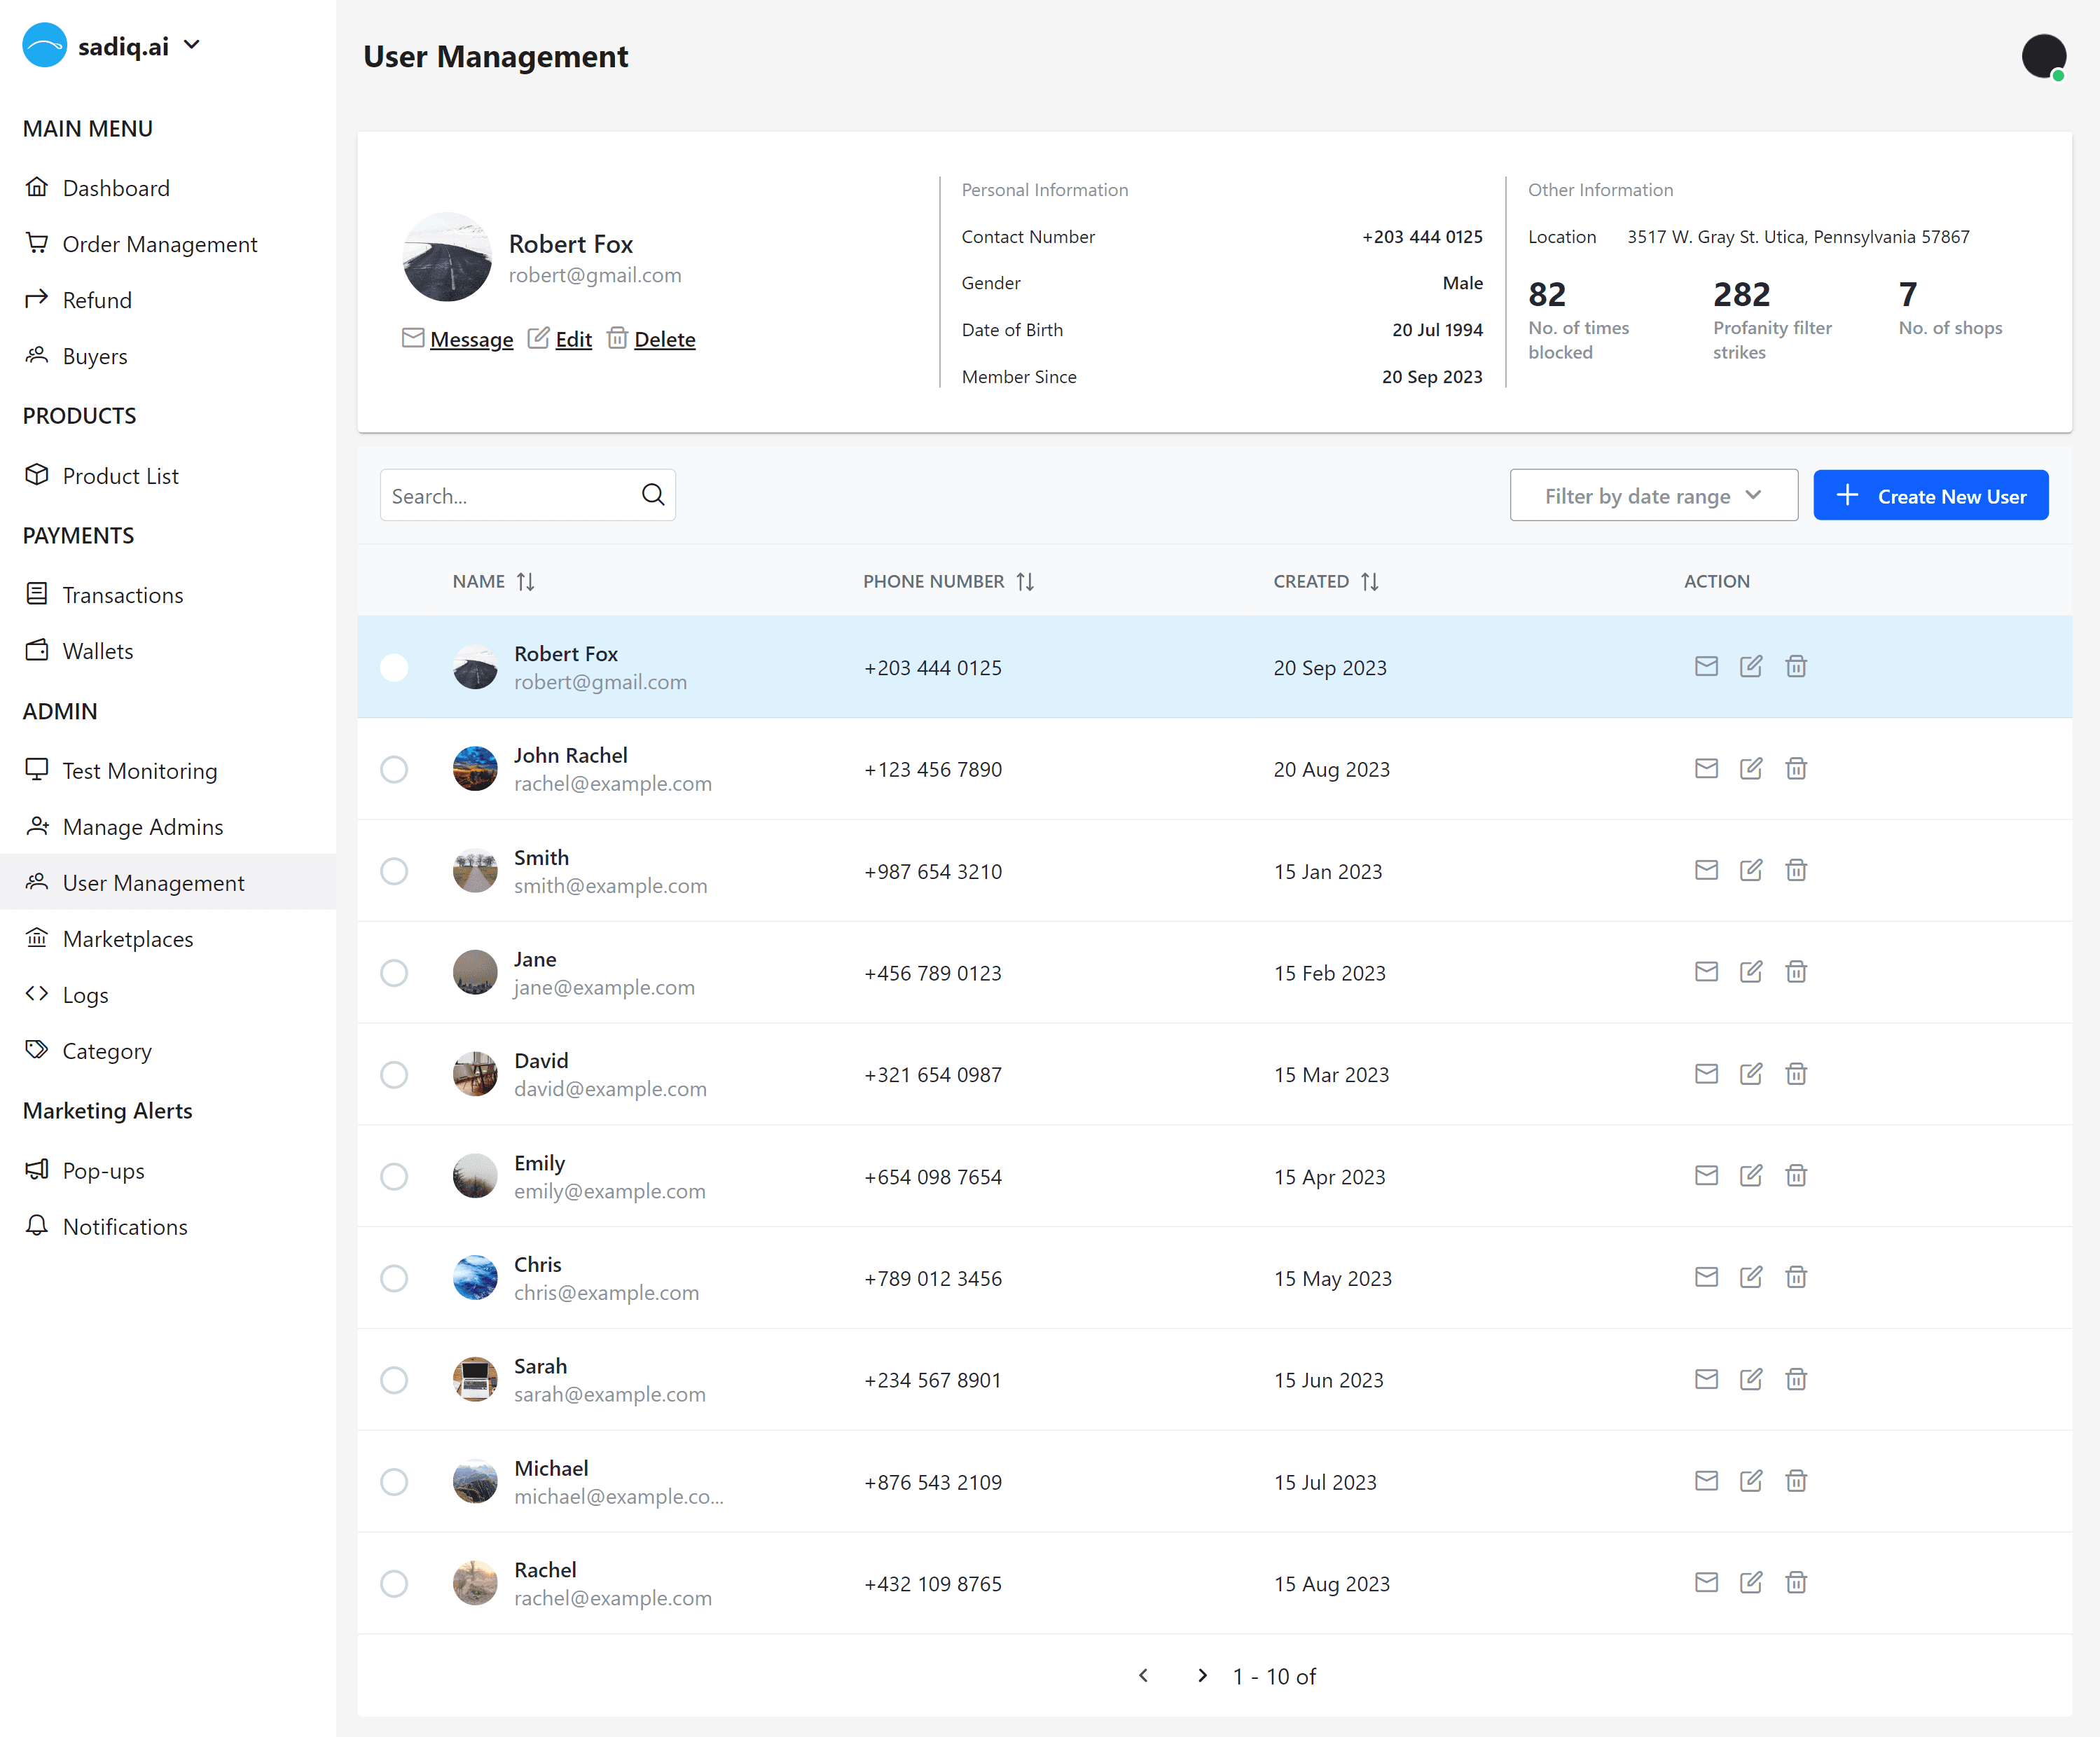Click the edit icon in Smith row
The width and height of the screenshot is (2100, 1737).
(1751, 870)
